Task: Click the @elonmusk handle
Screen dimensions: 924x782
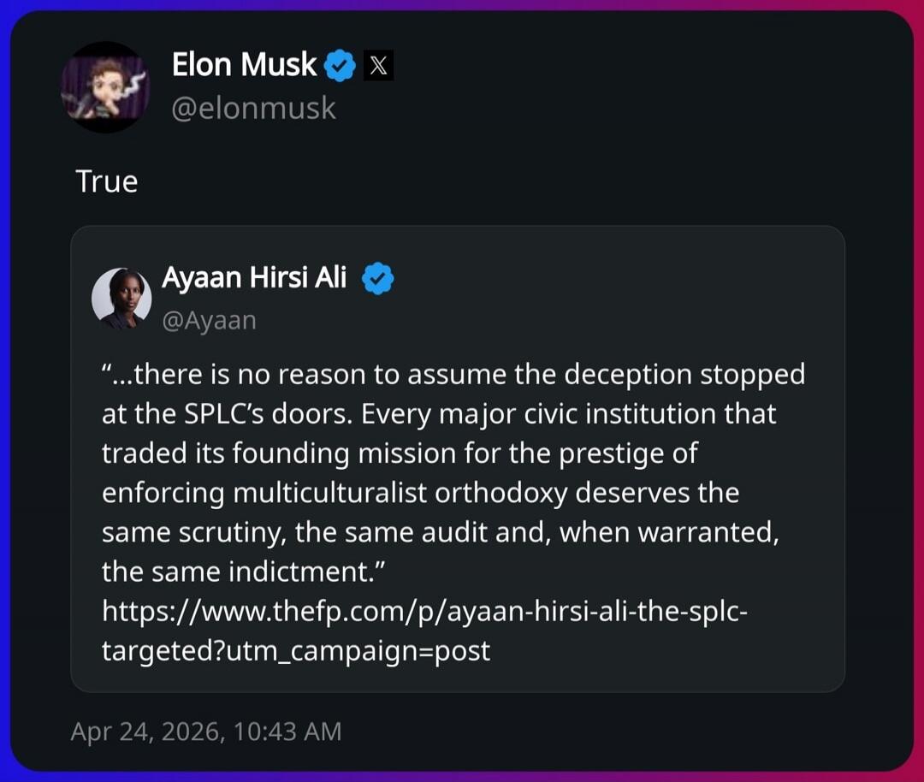Action: click(x=253, y=107)
